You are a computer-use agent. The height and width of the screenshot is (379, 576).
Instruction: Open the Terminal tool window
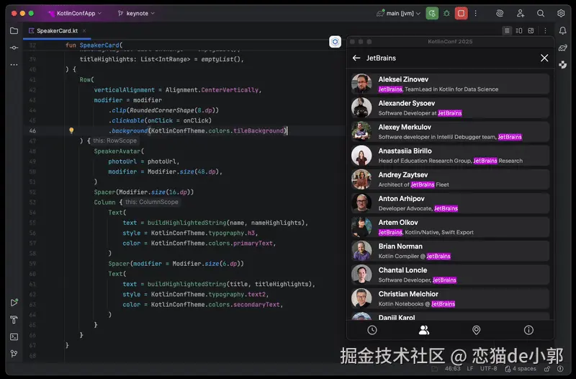tap(14, 336)
